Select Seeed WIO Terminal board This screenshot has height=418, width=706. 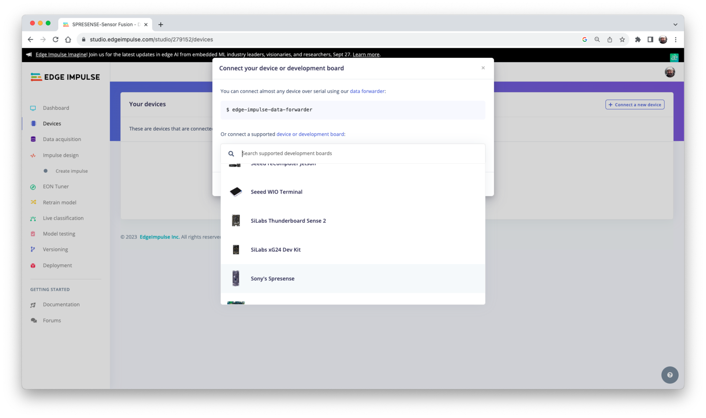(x=353, y=192)
